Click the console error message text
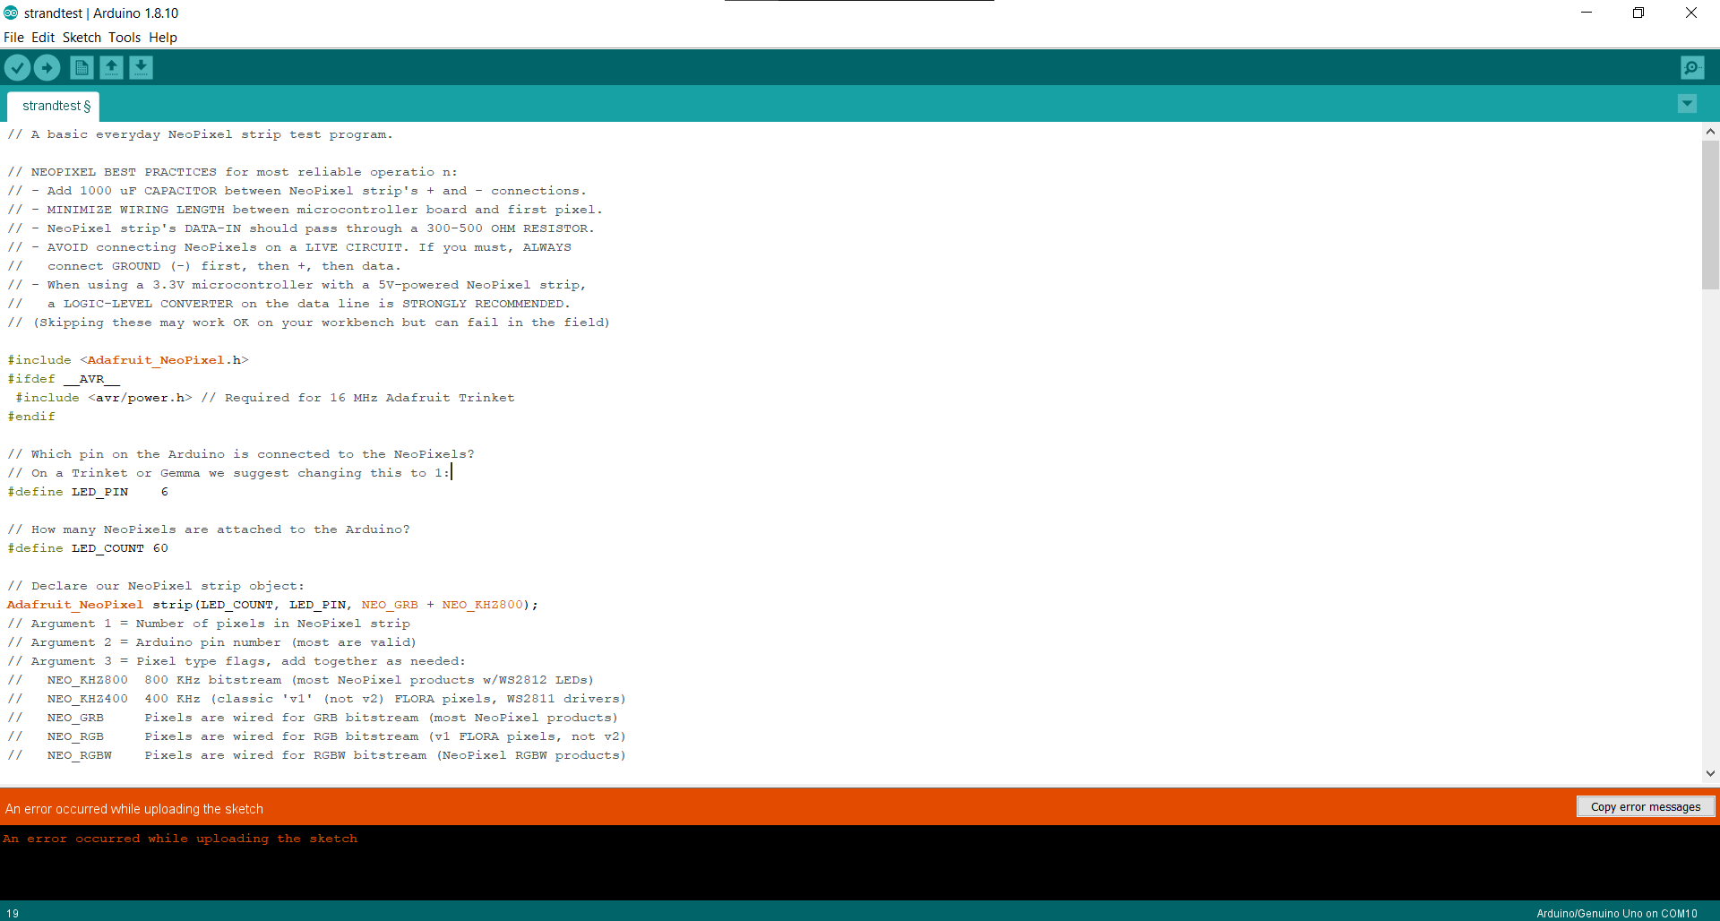 (180, 839)
